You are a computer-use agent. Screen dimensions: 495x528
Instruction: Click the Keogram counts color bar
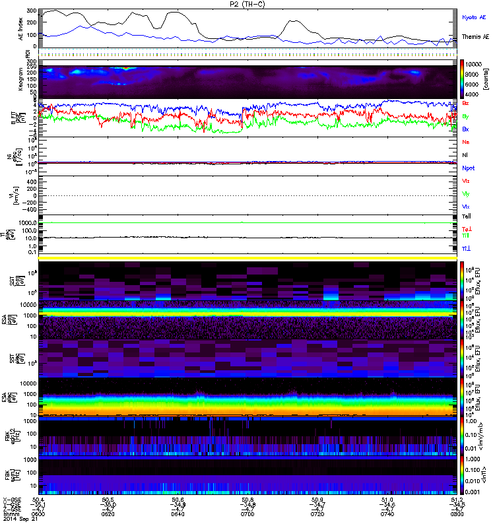pyautogui.click(x=462, y=79)
